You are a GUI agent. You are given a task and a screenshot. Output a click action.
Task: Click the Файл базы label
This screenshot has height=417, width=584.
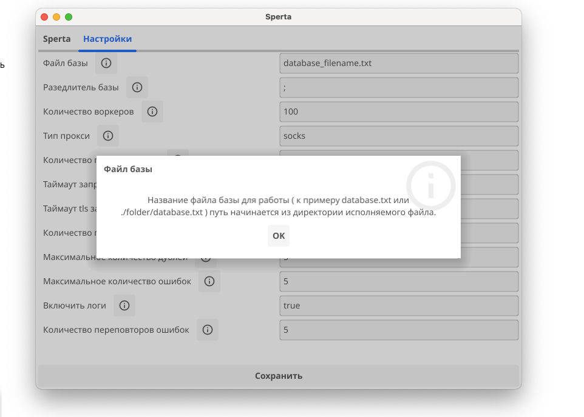65,63
